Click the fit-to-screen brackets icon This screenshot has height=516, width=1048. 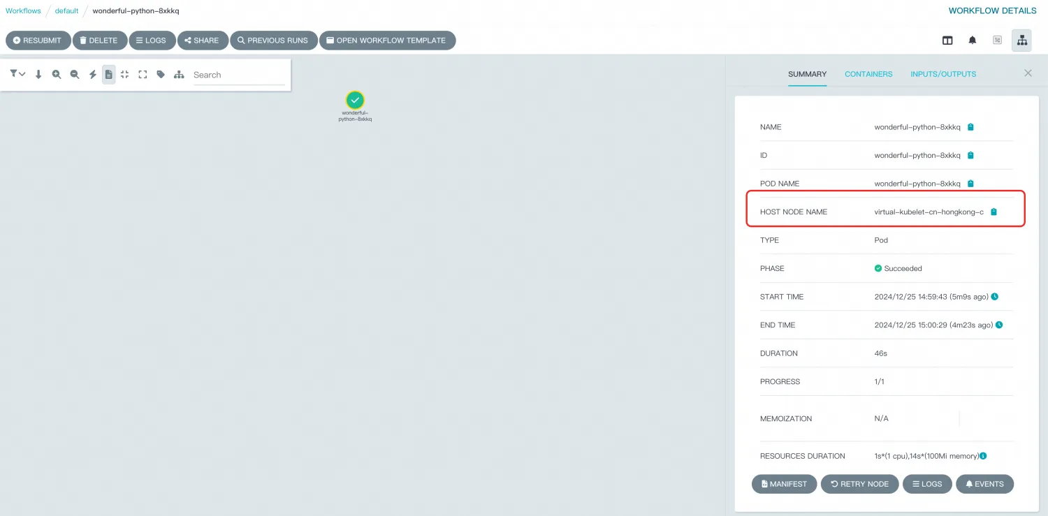(x=143, y=73)
